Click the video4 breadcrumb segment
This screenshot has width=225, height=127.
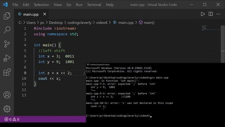[x=102, y=23]
